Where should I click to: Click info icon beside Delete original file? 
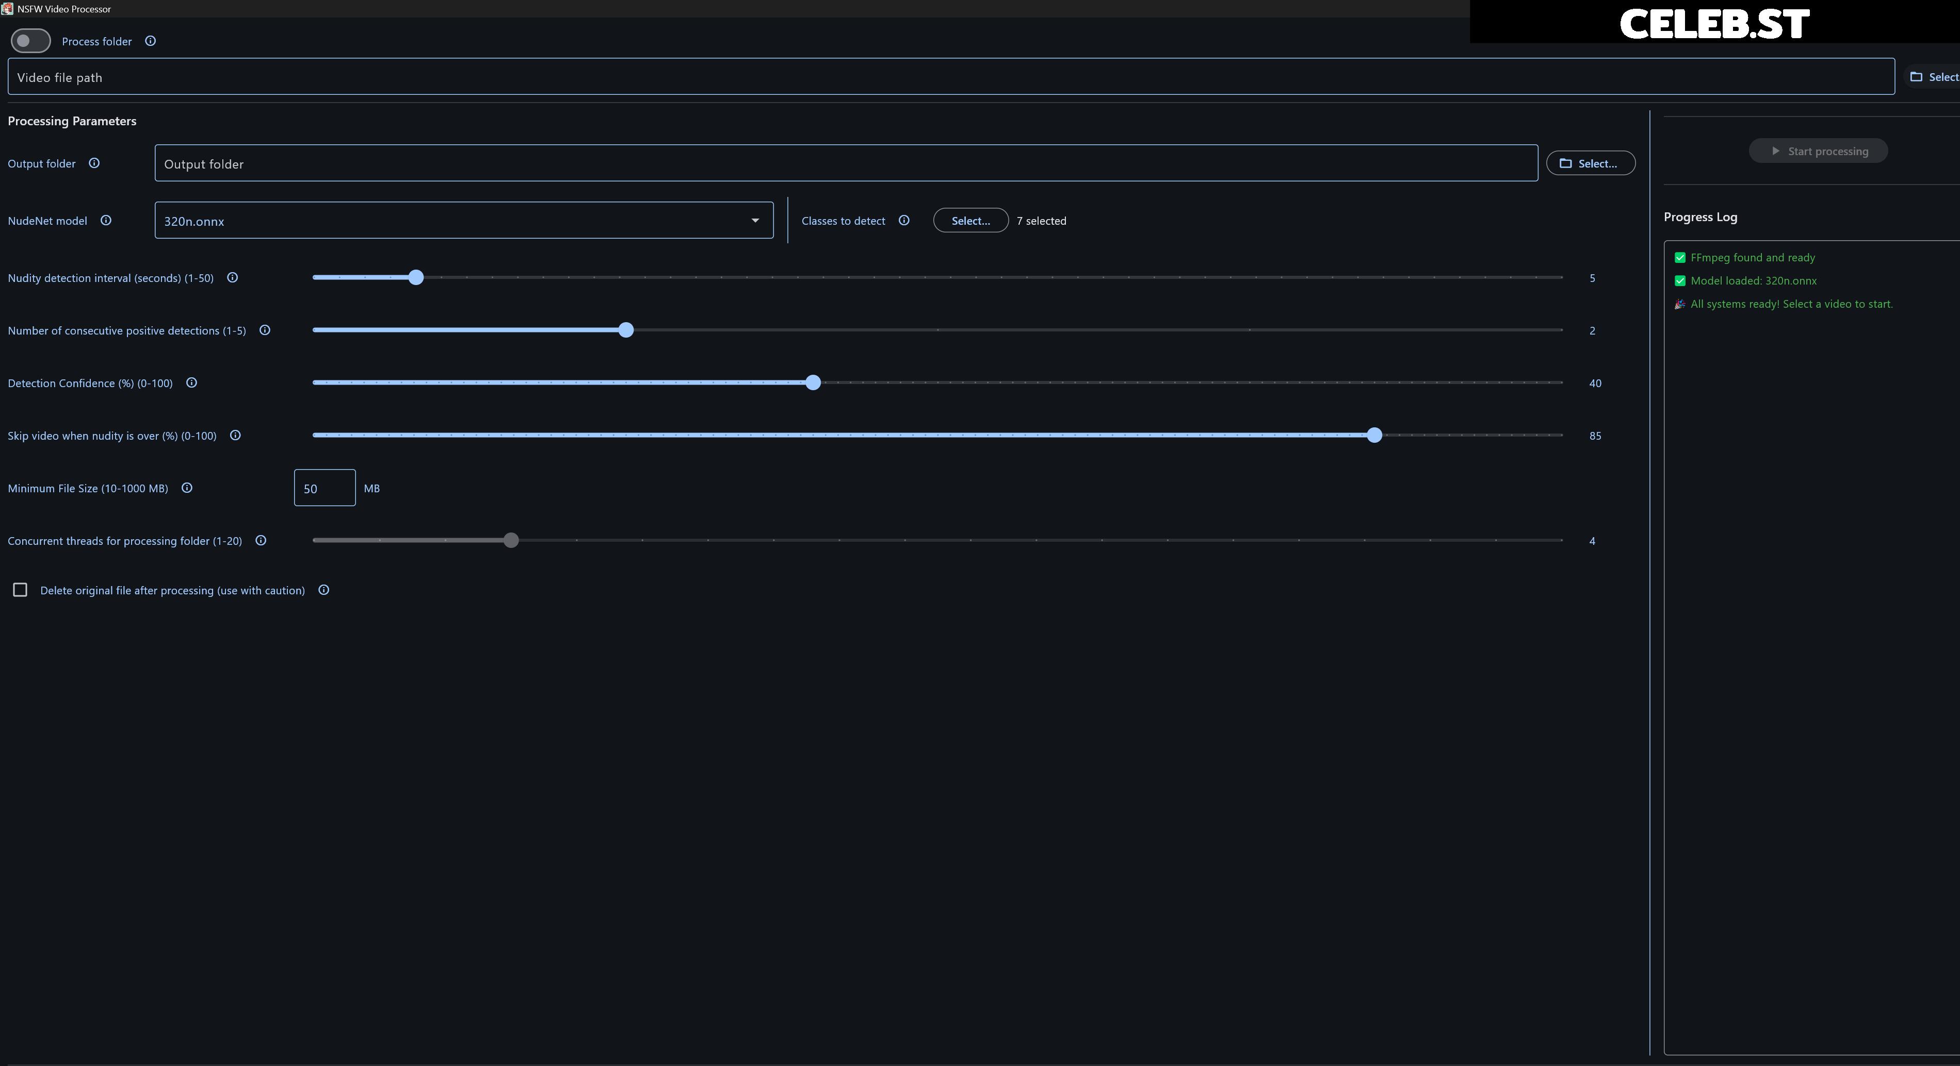[324, 590]
